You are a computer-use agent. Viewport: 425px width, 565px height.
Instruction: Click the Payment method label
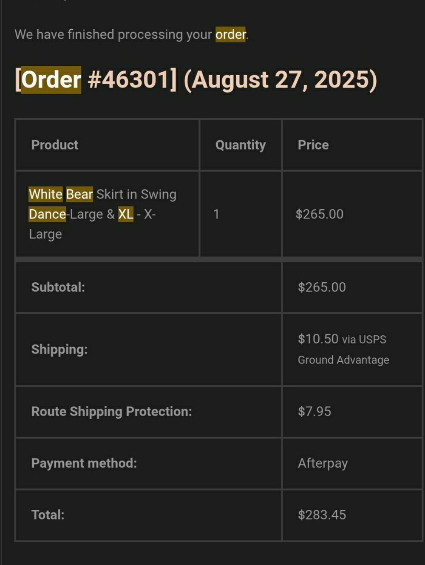pos(84,463)
